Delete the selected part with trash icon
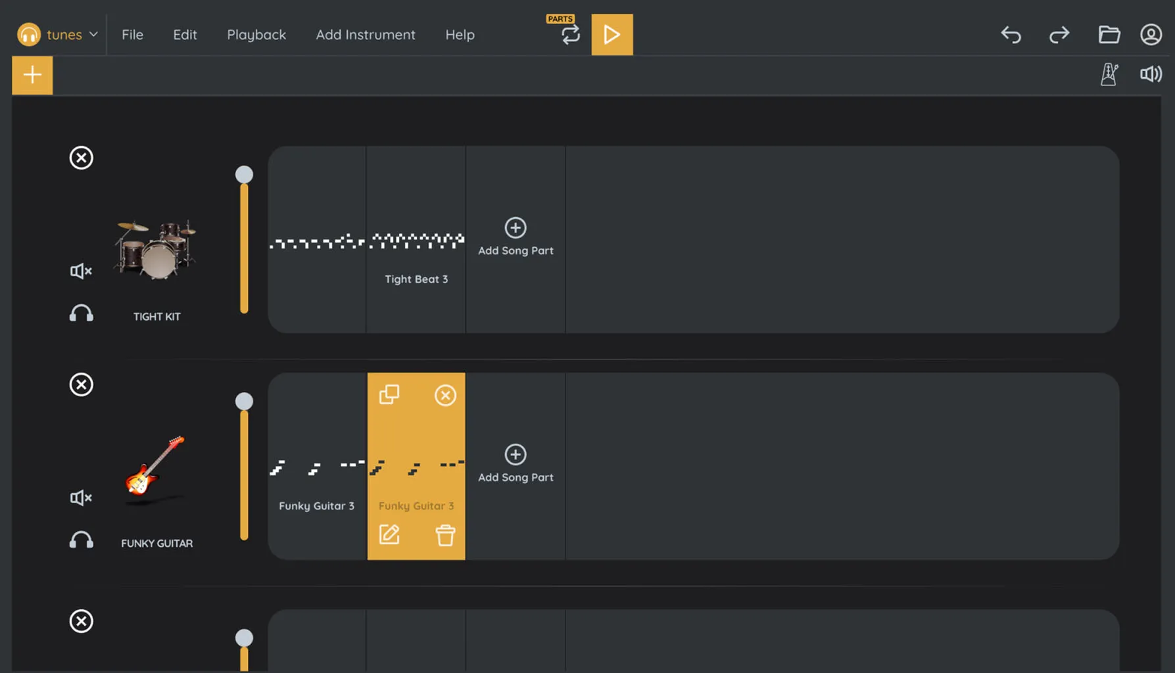This screenshot has width=1175, height=673. click(x=445, y=535)
